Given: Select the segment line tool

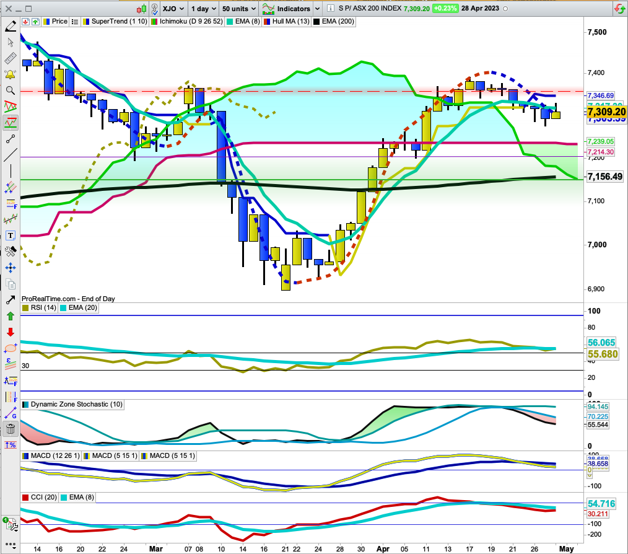Looking at the screenshot, I should pos(11,139).
